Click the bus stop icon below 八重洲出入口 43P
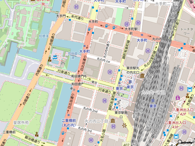This screenshot has width=195, height=146. tap(176, 137)
